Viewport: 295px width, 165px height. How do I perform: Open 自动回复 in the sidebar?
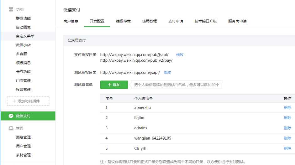(x=23, y=27)
